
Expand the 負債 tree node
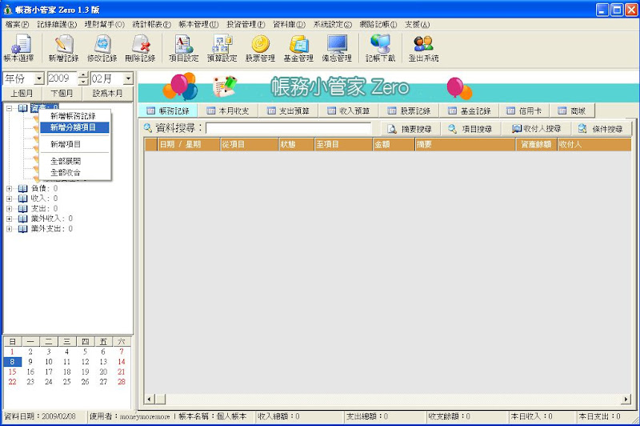point(10,188)
